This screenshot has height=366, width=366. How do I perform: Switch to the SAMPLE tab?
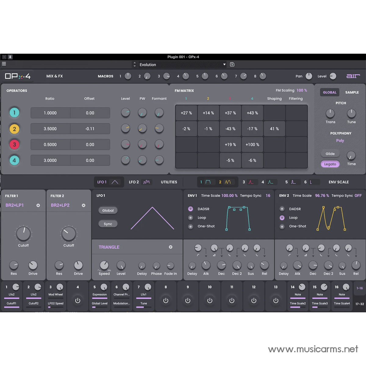point(352,92)
